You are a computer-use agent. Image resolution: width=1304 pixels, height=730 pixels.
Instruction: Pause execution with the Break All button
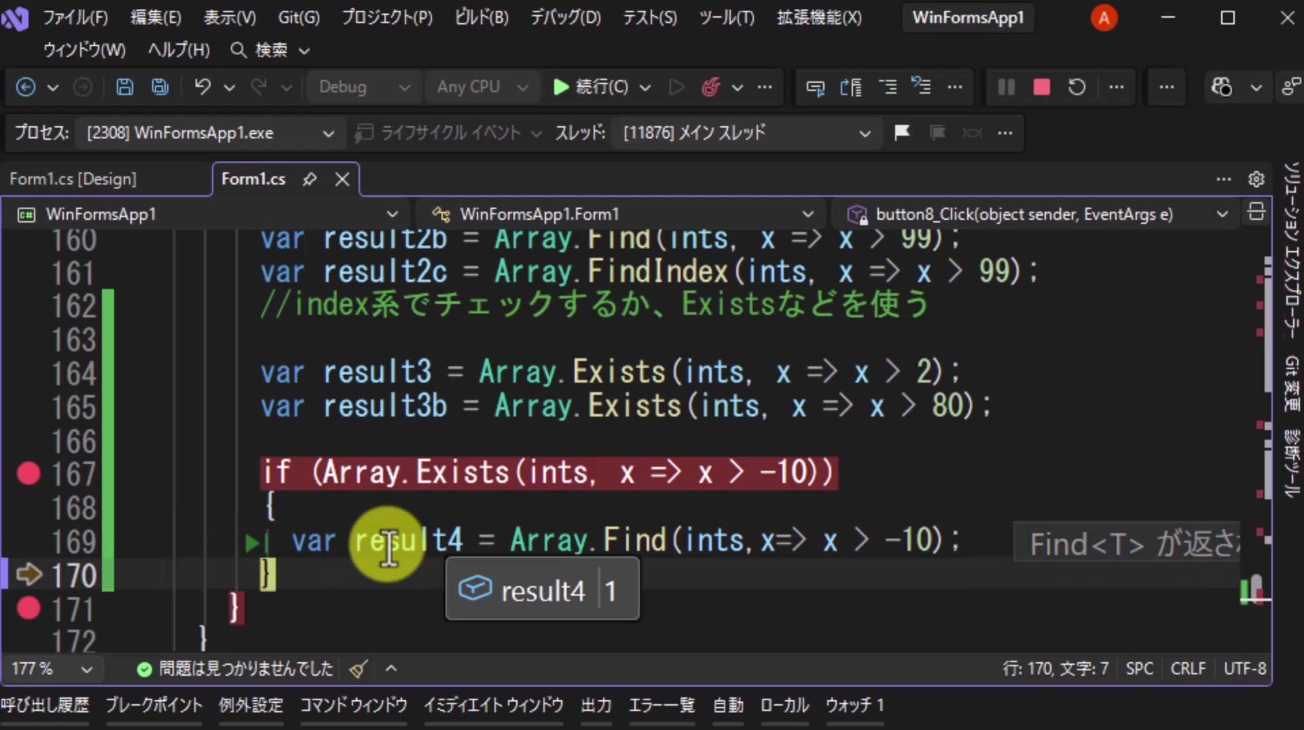click(1007, 87)
